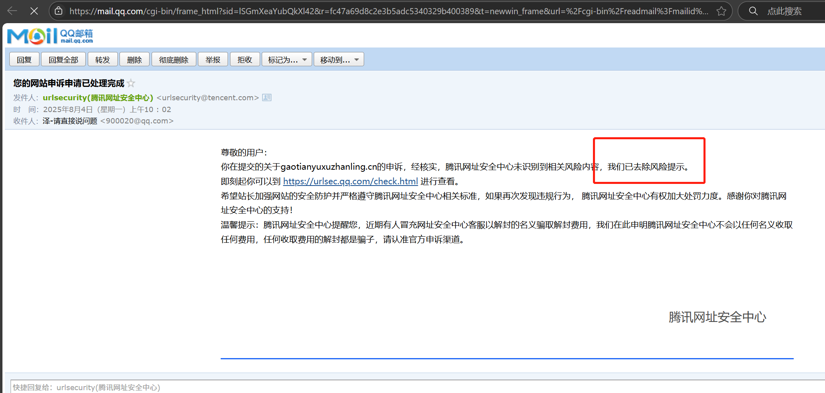Image resolution: width=825 pixels, height=393 pixels.
Task: Click the 腾讯网址安全中心 signature text
Action: point(717,317)
